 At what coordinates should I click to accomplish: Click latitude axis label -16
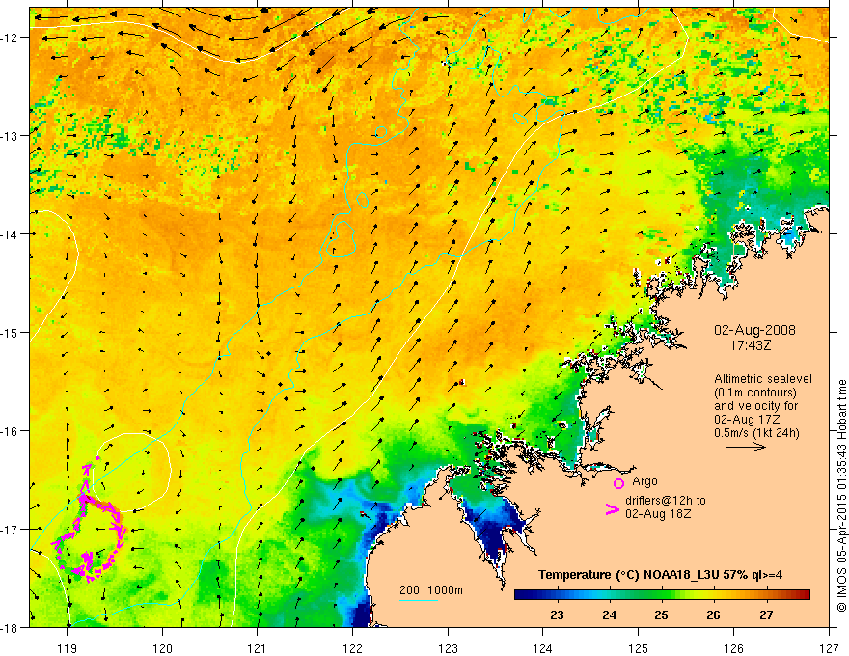pos(11,431)
